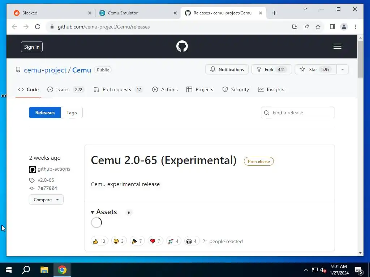Open the Actions tab
Screen dimensions: 370x277
pos(165,89)
